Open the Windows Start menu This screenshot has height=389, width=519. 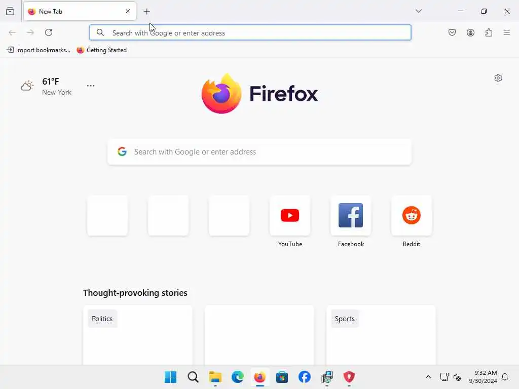[171, 377]
